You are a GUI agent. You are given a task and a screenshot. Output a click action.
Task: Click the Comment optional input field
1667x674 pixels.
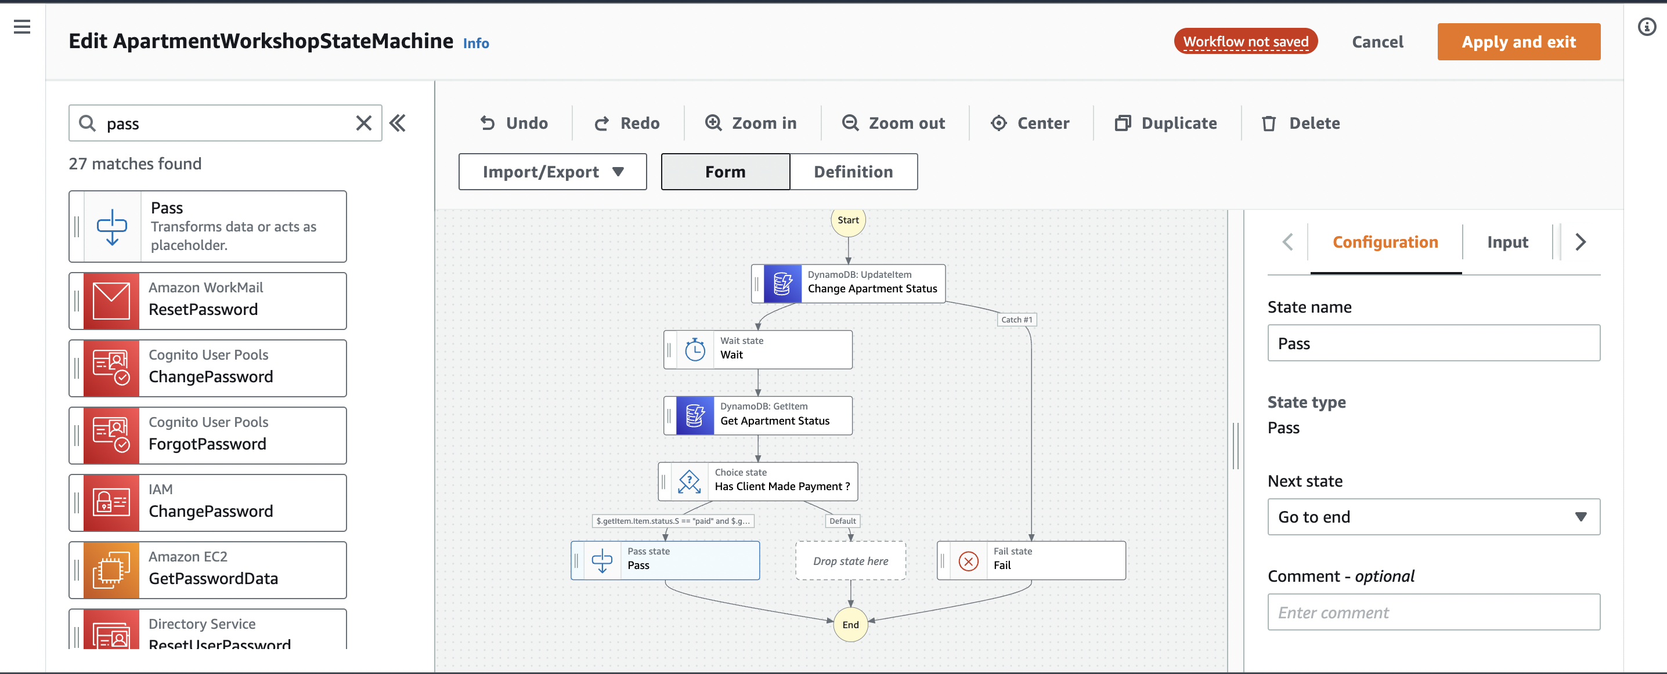[x=1434, y=612]
